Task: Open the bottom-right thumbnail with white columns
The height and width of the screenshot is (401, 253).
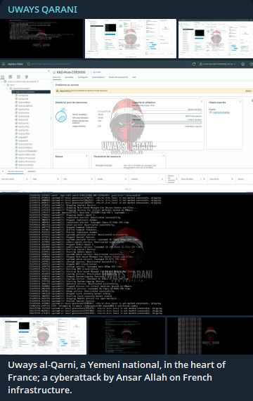Action: 210,336
